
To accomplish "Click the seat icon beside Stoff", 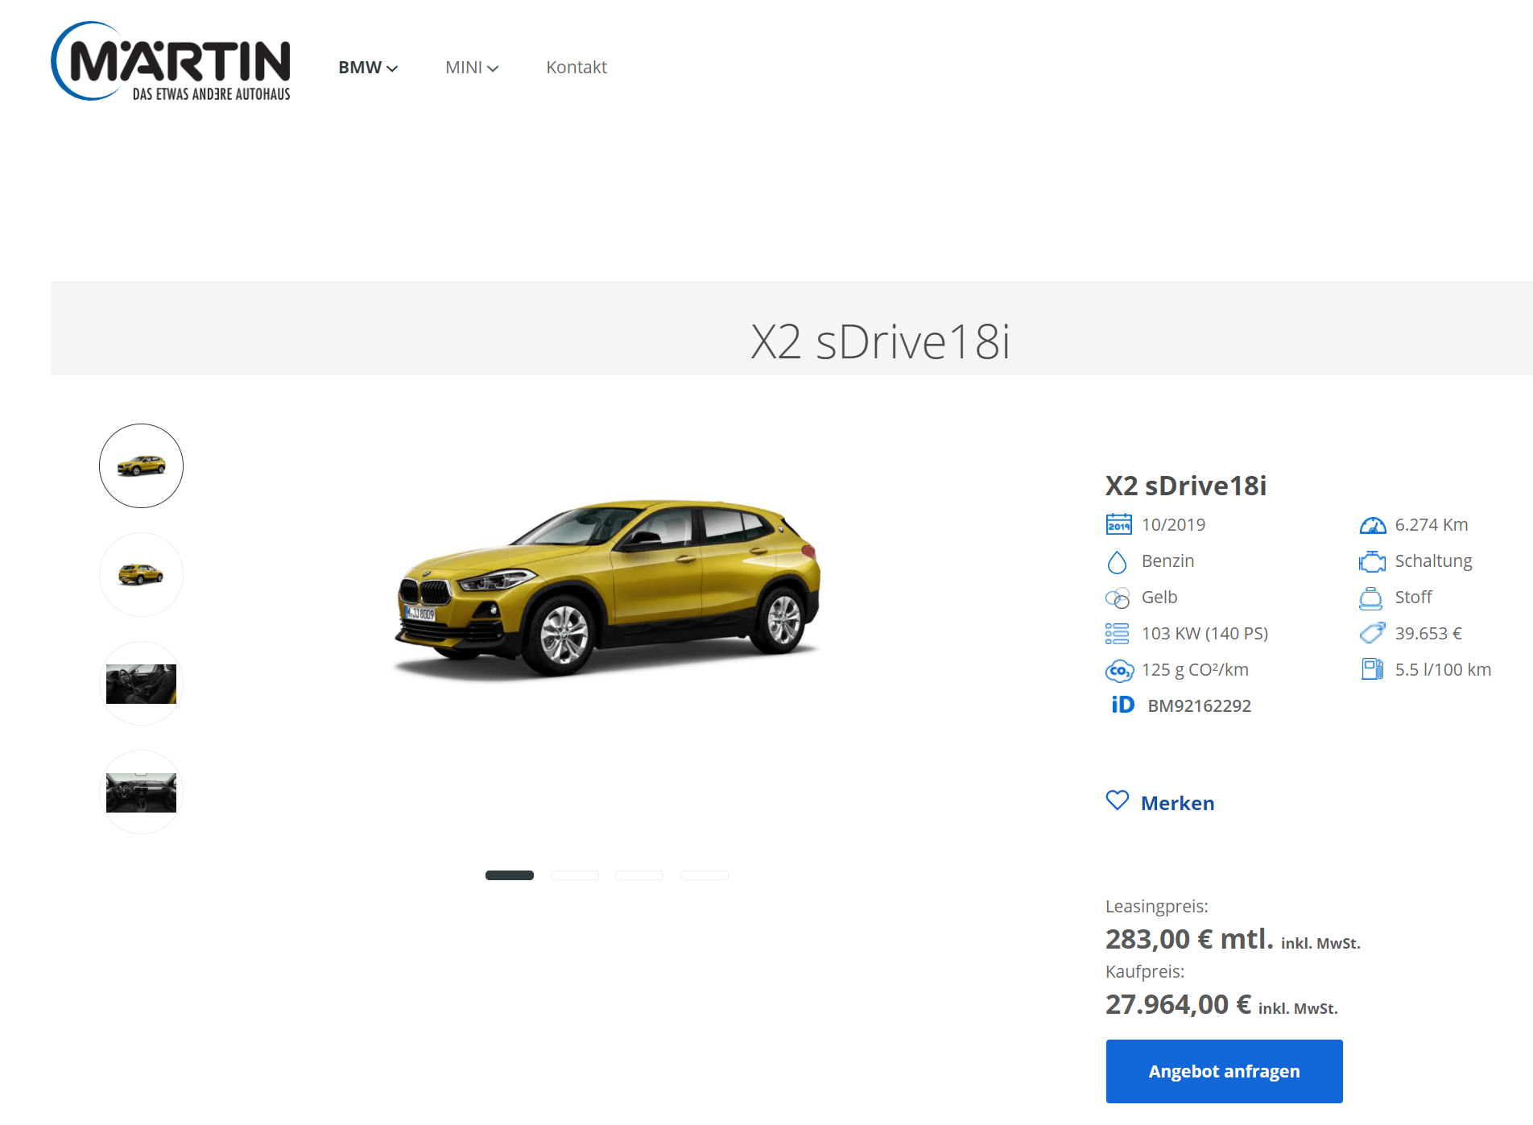I will click(x=1370, y=598).
